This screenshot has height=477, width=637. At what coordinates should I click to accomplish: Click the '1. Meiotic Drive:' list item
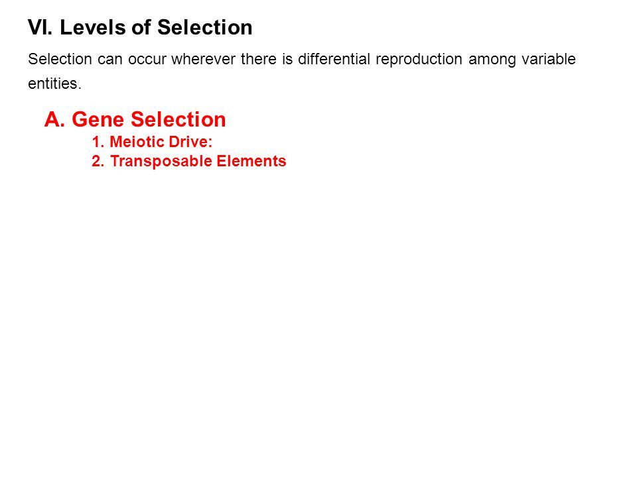[152, 142]
